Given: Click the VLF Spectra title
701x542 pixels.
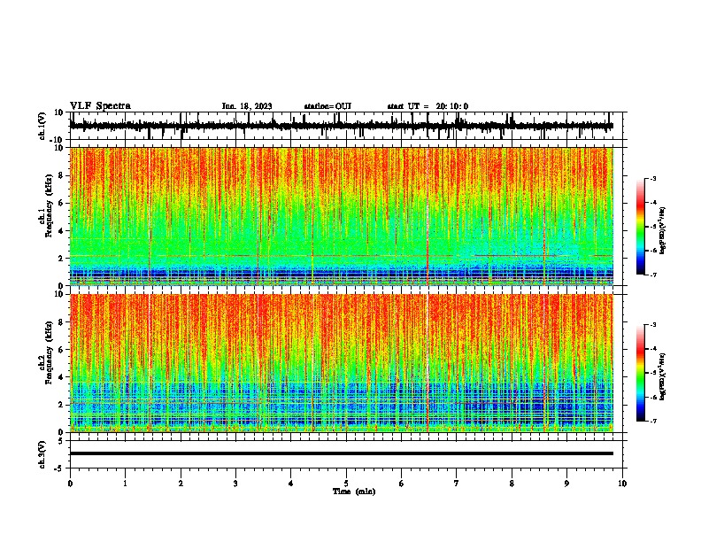Looking at the screenshot, I should point(100,106).
